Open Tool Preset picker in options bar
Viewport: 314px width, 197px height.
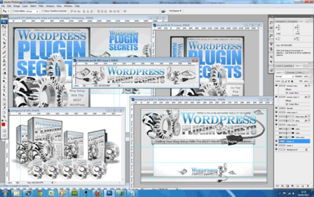click(6, 11)
